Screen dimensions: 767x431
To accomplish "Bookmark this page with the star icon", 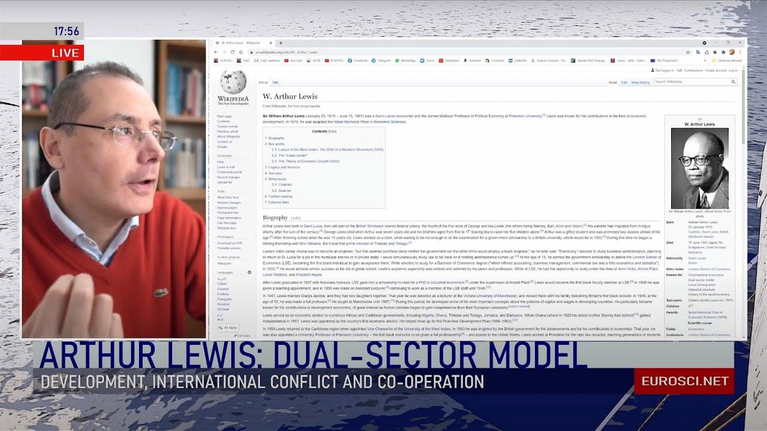I will point(688,52).
